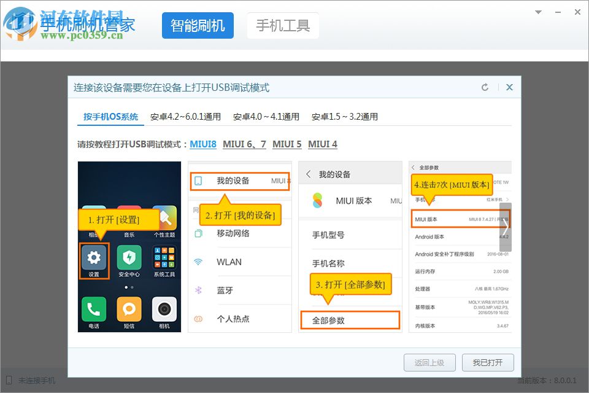Click the 返回上级 back button
The image size is (589, 393).
[x=430, y=362]
